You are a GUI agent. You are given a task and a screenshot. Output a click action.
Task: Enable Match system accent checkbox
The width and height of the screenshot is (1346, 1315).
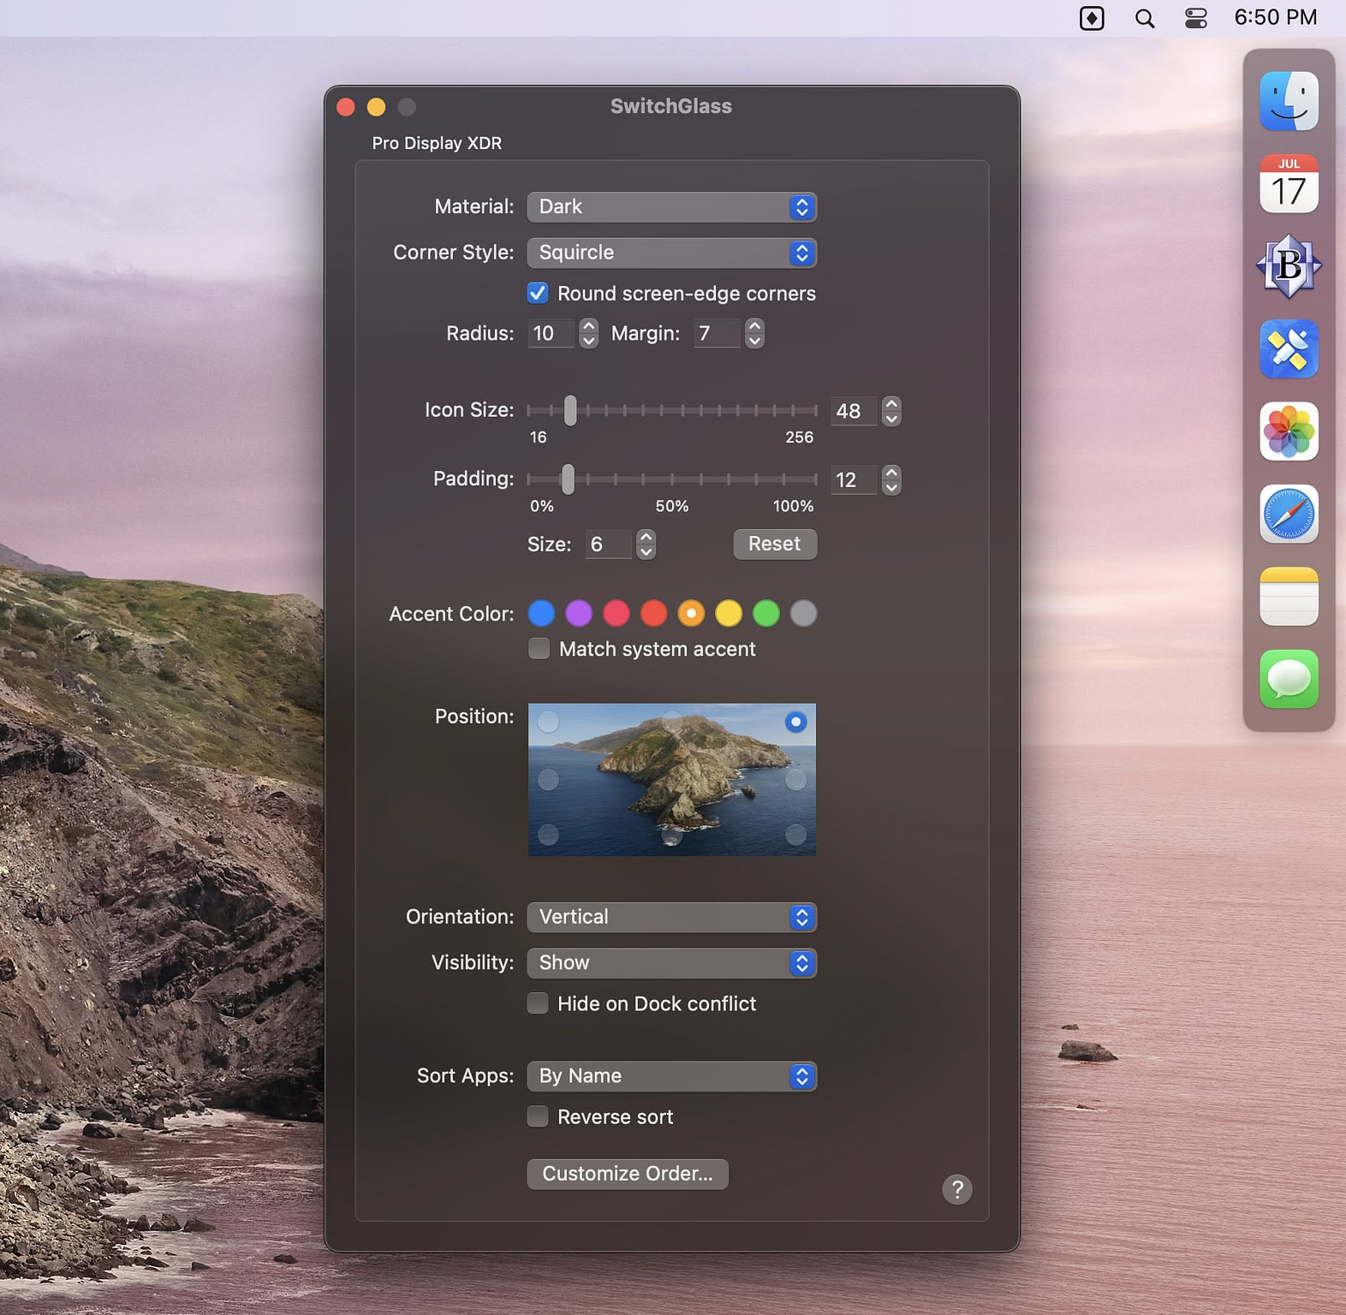coord(539,649)
